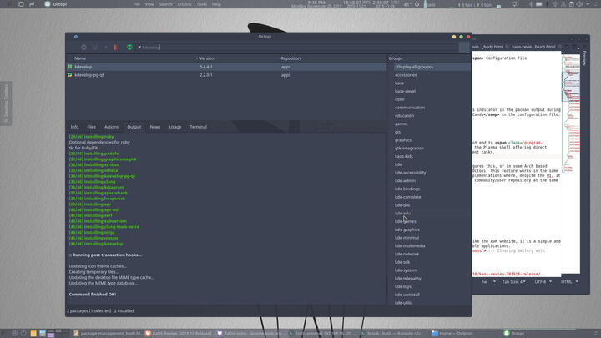The width and height of the screenshot is (601, 338).
Task: Select the color group
Action: (x=399, y=99)
